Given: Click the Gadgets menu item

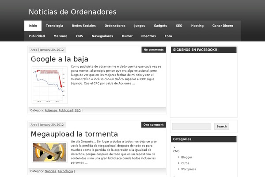Looking at the screenshot, I should pyautogui.click(x=160, y=26).
